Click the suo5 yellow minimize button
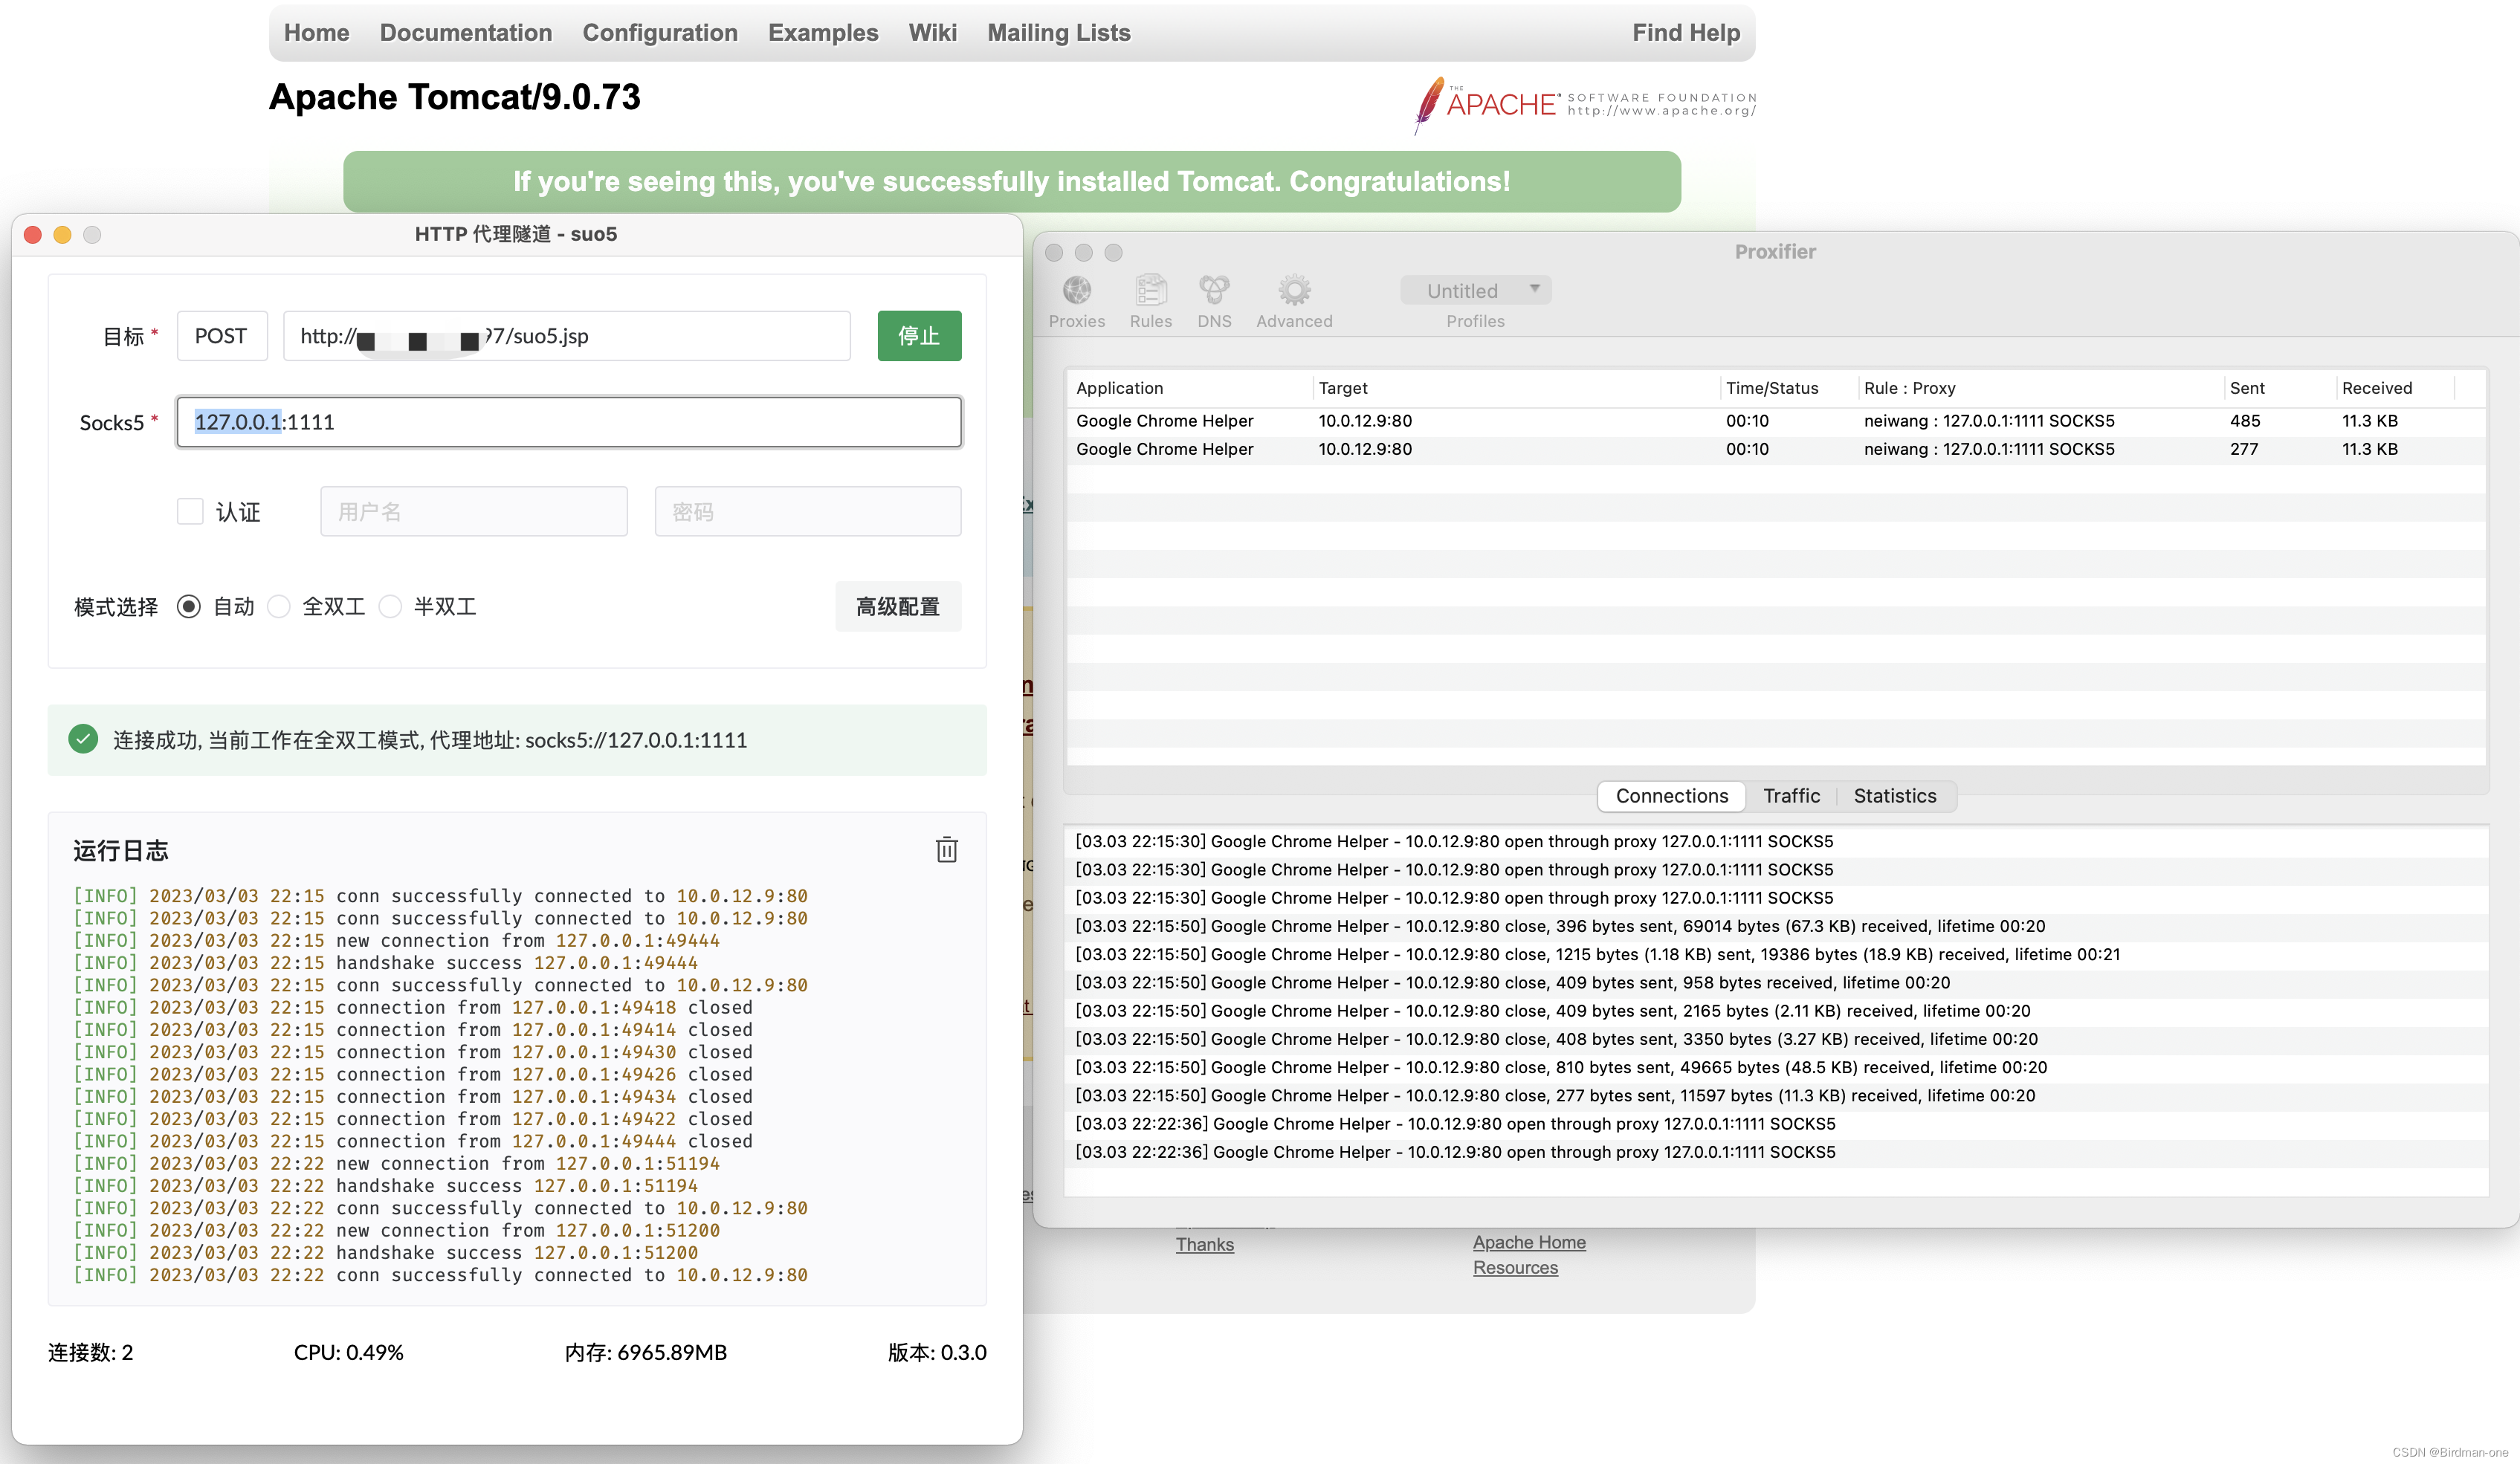Screen dimensions: 2520x1464 (62, 234)
